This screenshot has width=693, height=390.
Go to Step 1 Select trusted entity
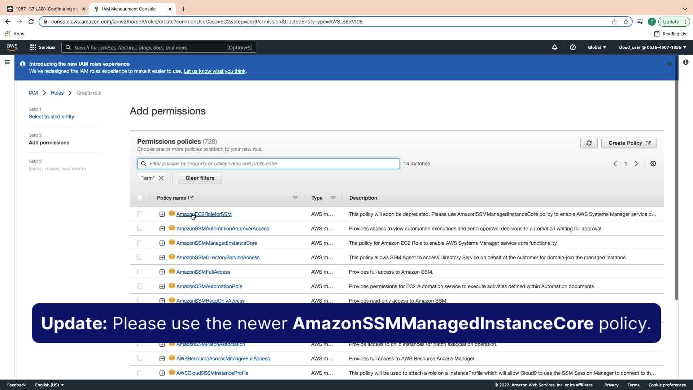click(51, 117)
